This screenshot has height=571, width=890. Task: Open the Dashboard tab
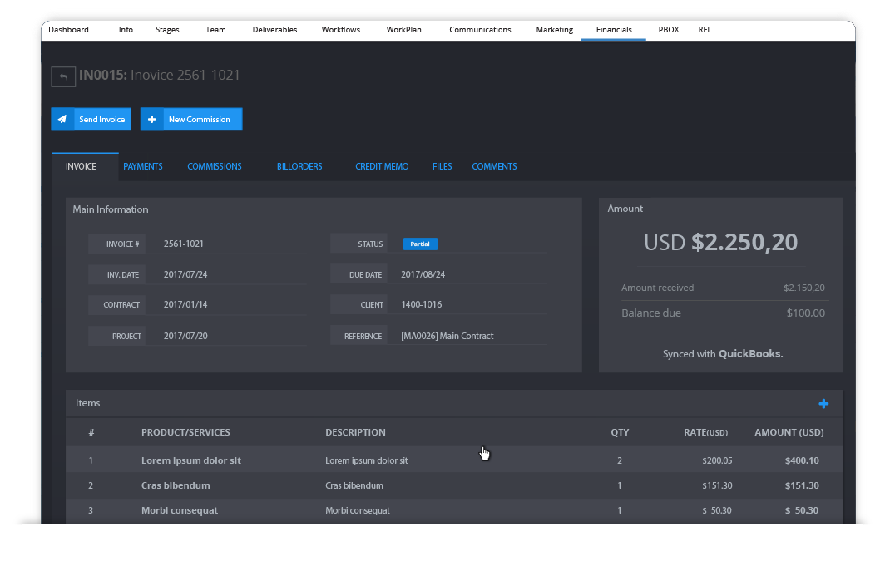(x=69, y=29)
